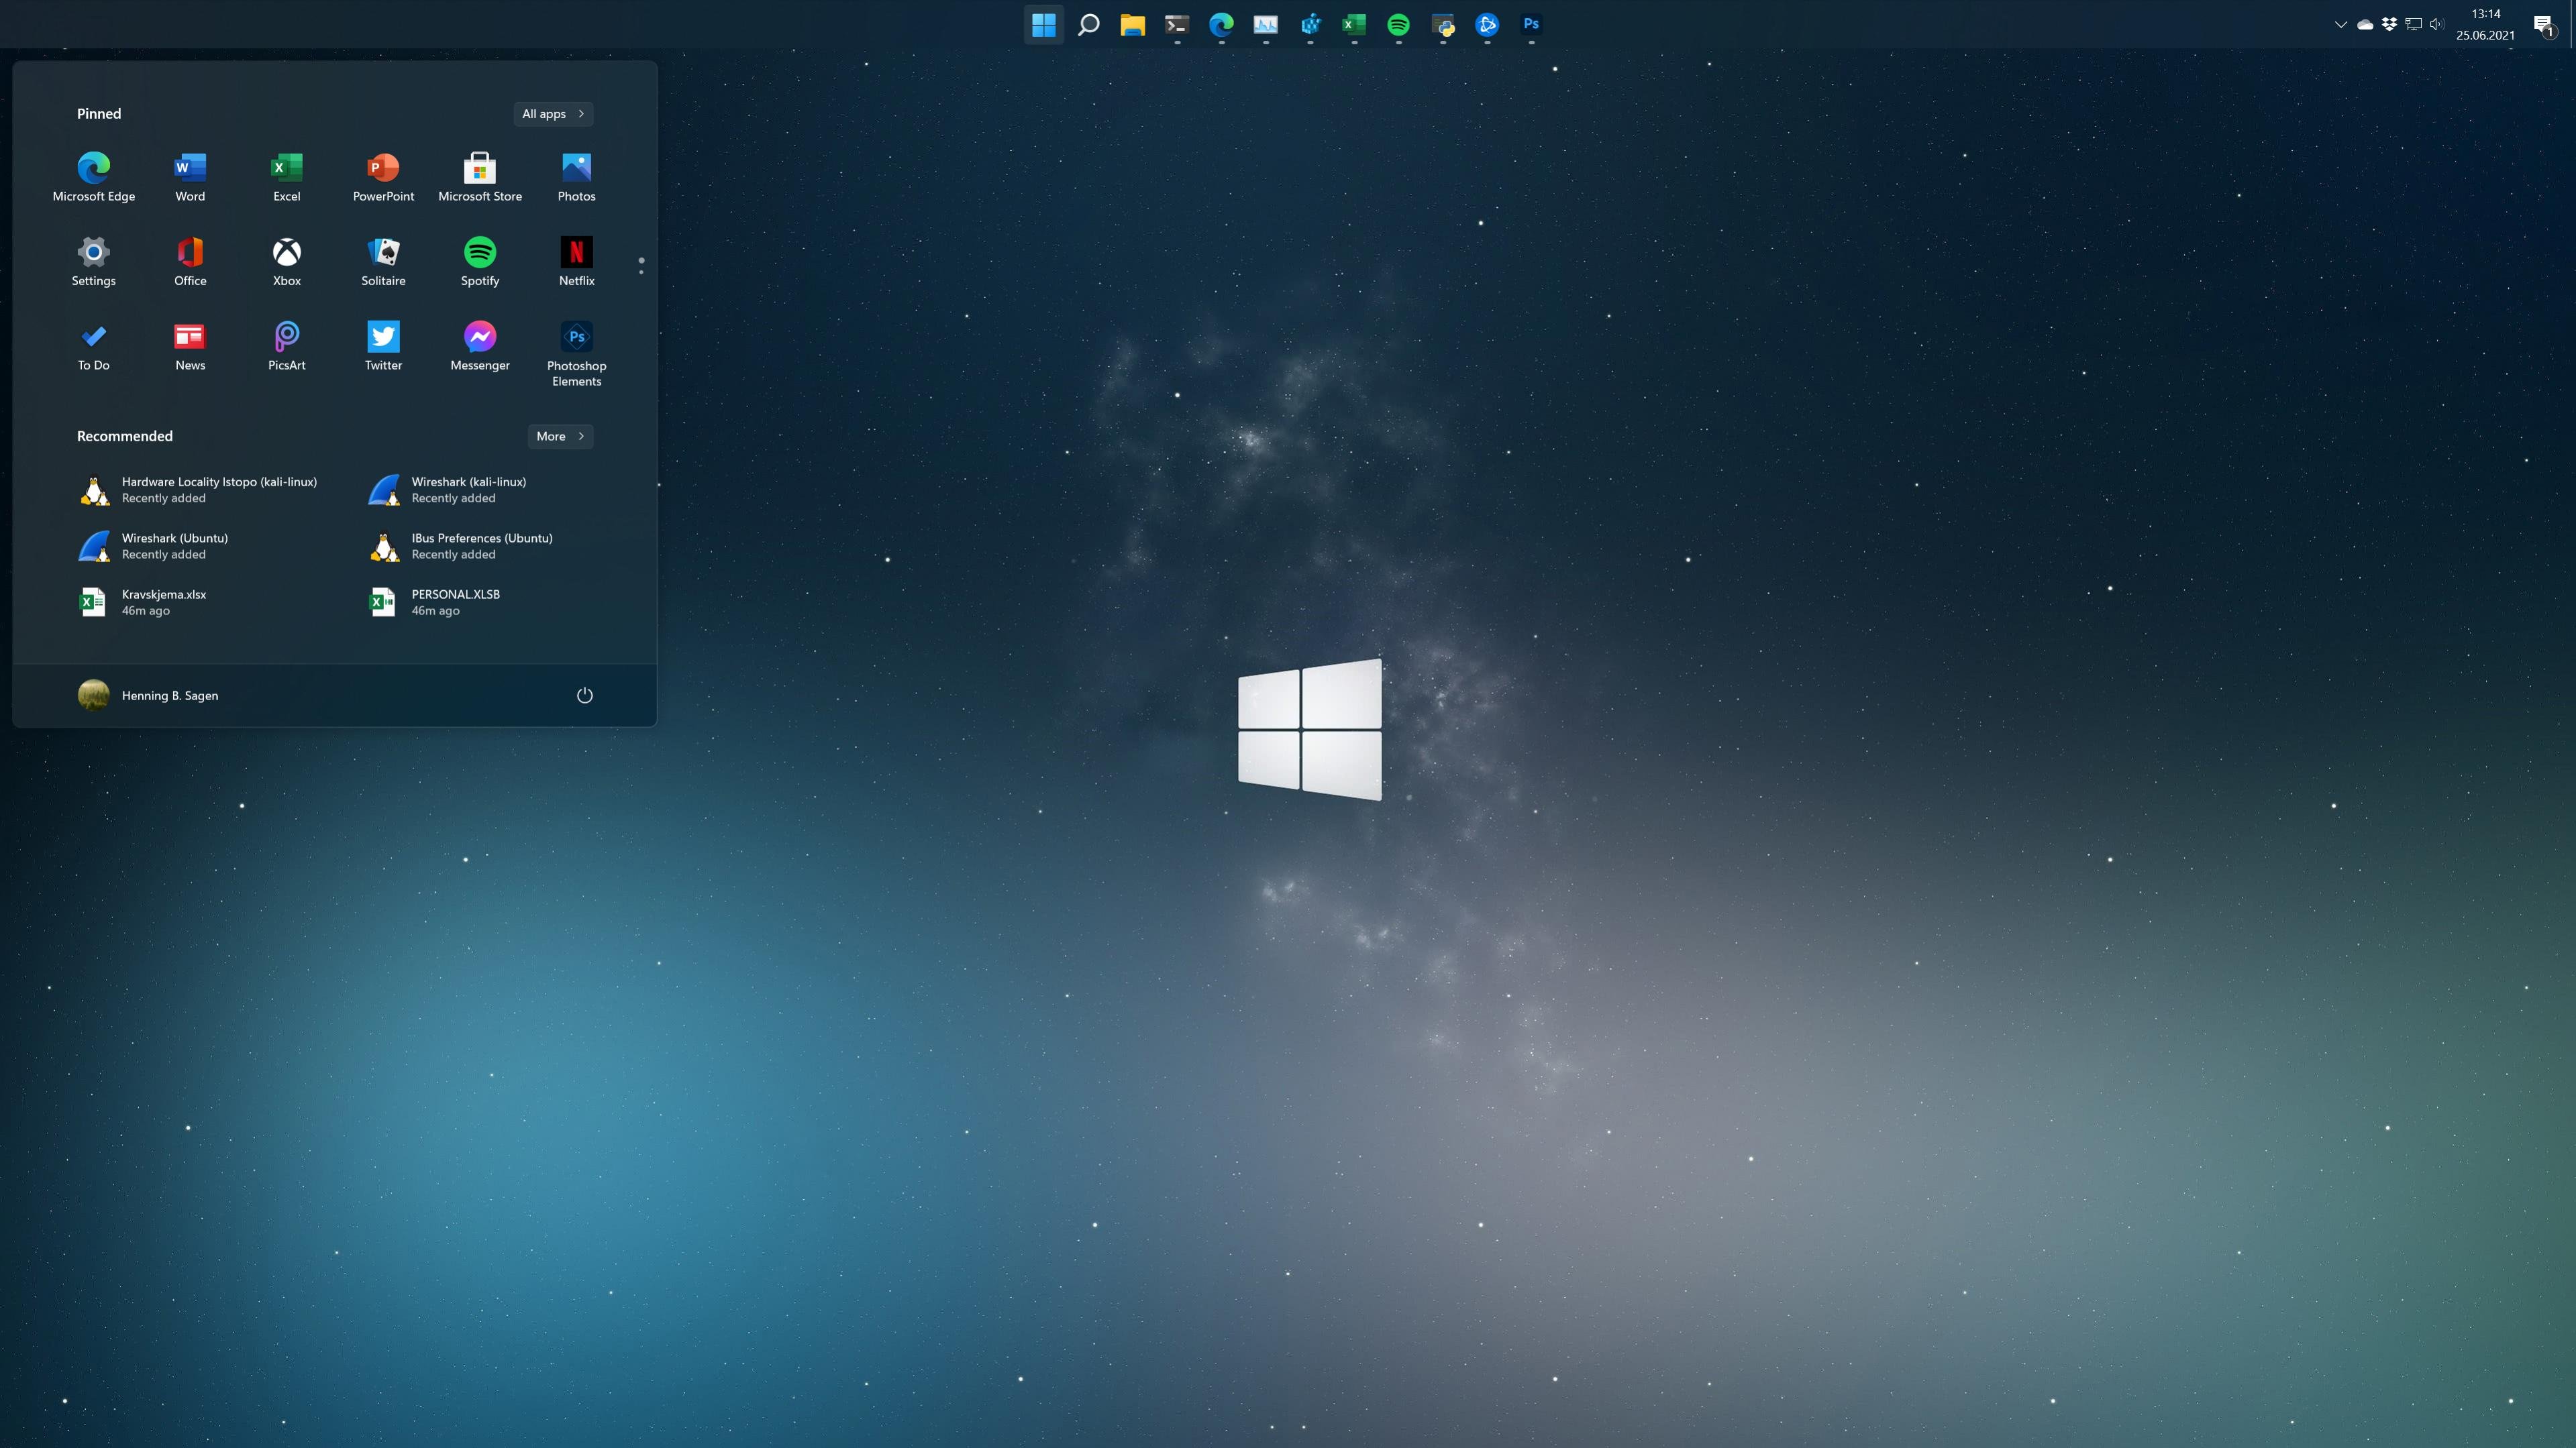Launch PicsArt from pinned apps

[x=287, y=347]
